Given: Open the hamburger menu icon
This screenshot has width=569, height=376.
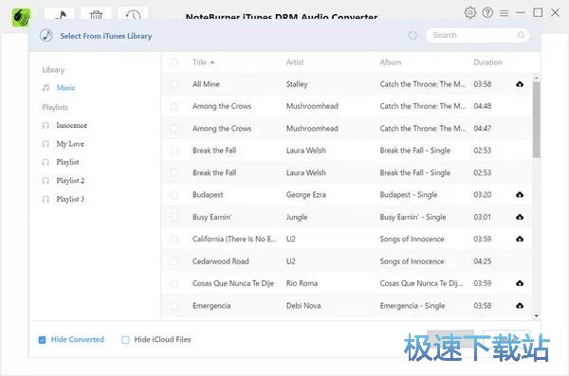Looking at the screenshot, I should tap(505, 13).
